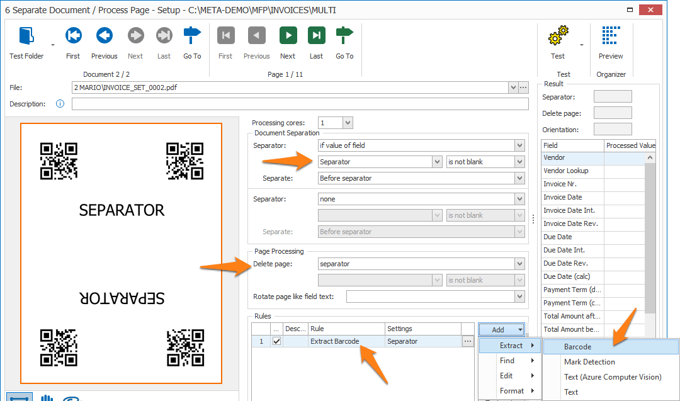This screenshot has width=680, height=401.
Task: Select the Invoice Date field row
Action: click(x=593, y=197)
